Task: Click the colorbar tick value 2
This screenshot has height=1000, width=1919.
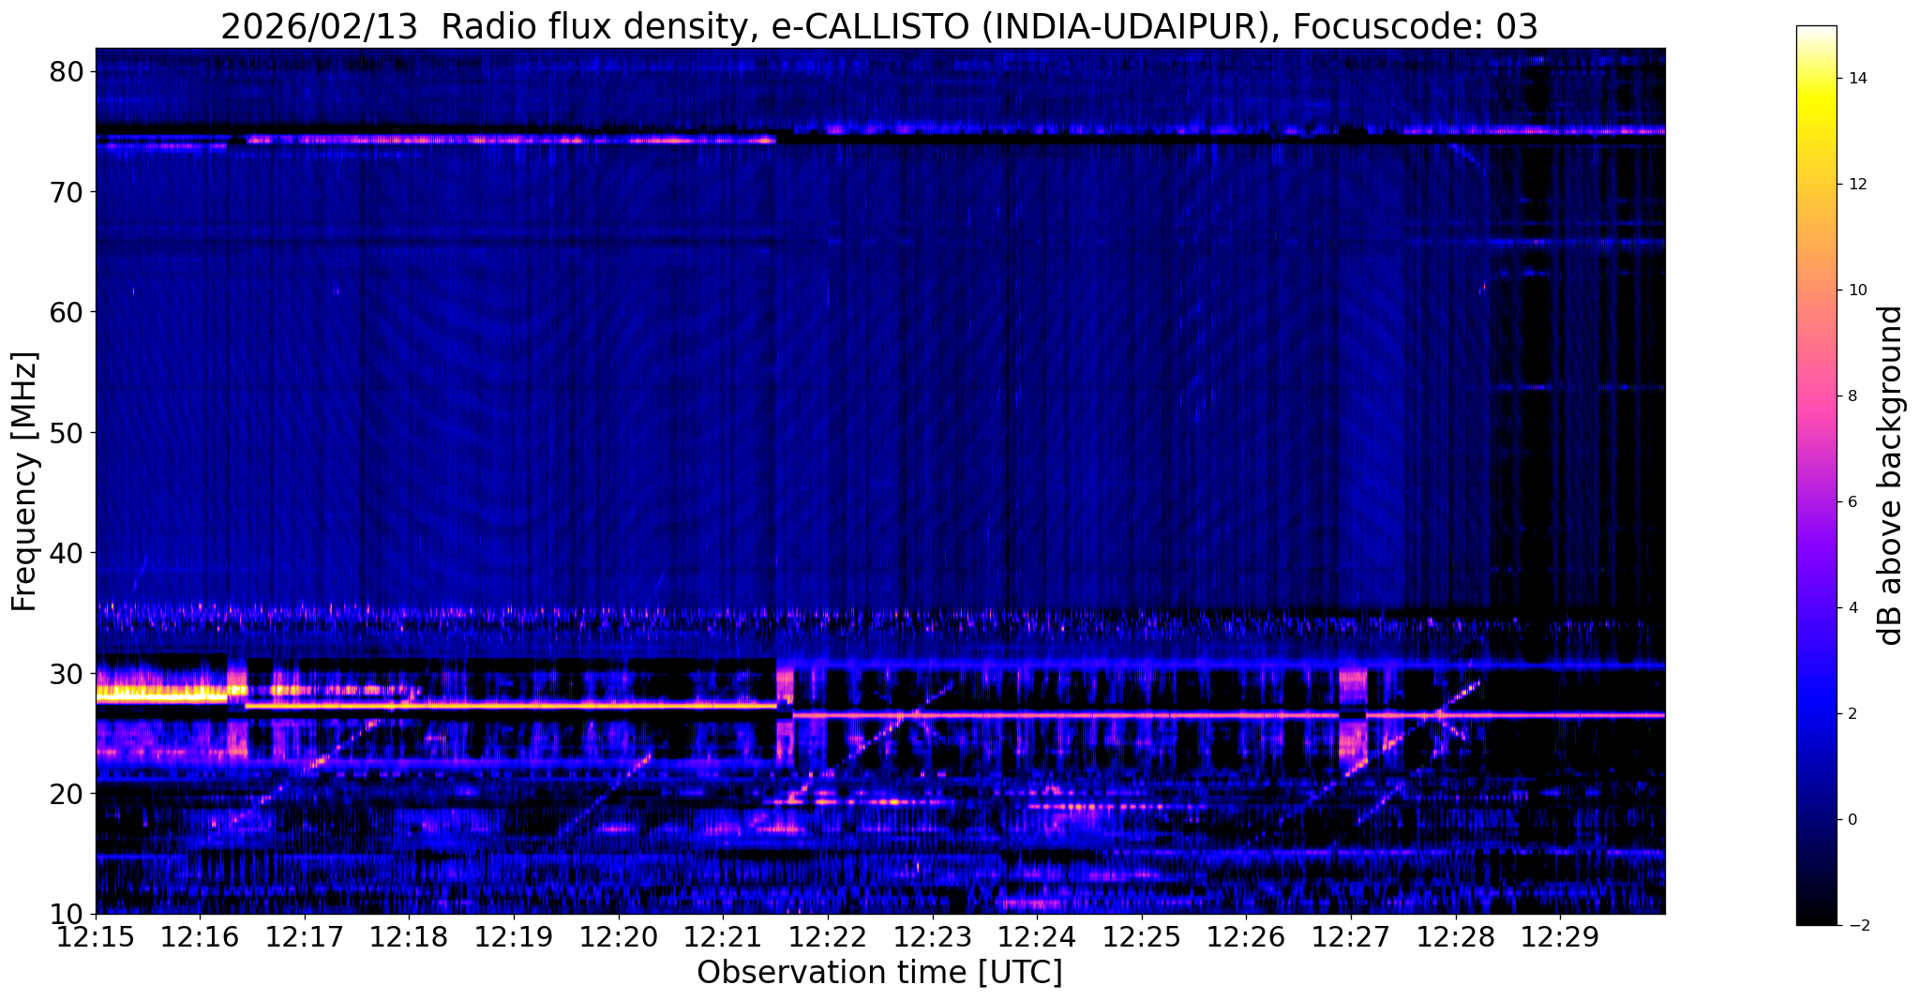Action: click(1852, 714)
